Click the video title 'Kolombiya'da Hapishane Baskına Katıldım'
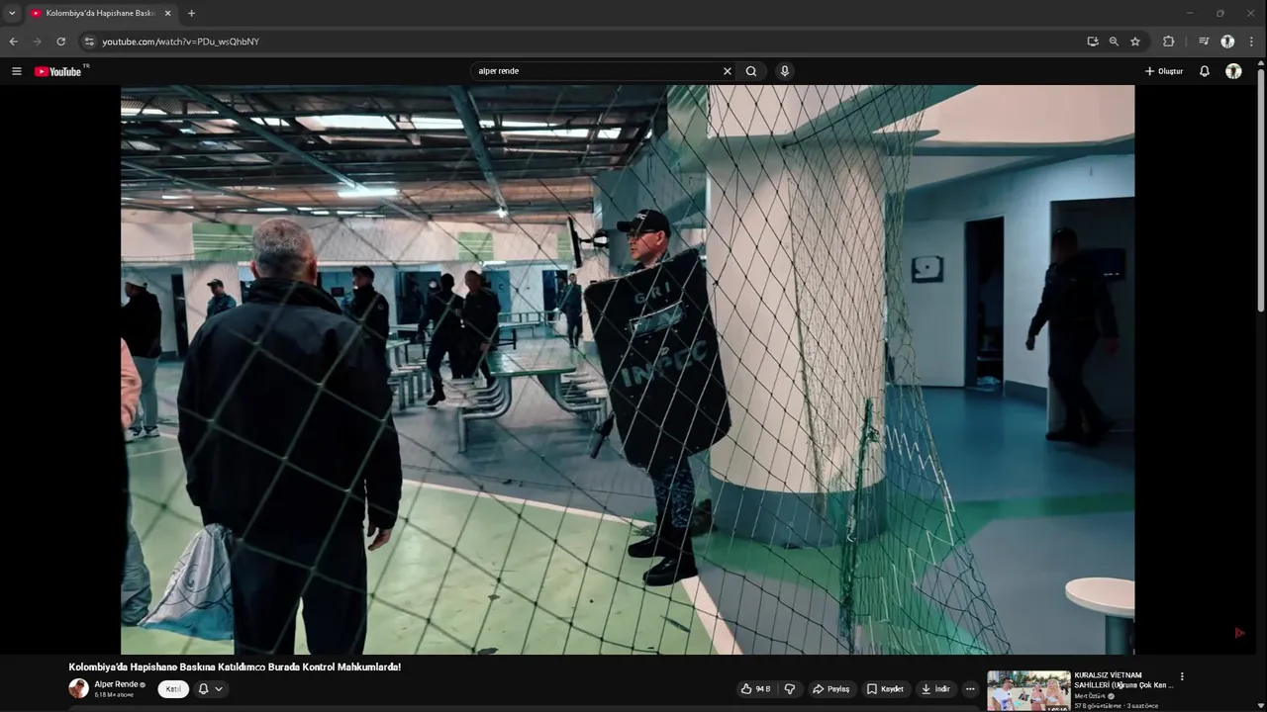The image size is (1267, 712). point(235,667)
